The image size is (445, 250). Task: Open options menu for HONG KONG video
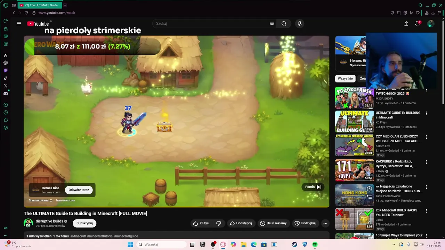click(x=426, y=187)
